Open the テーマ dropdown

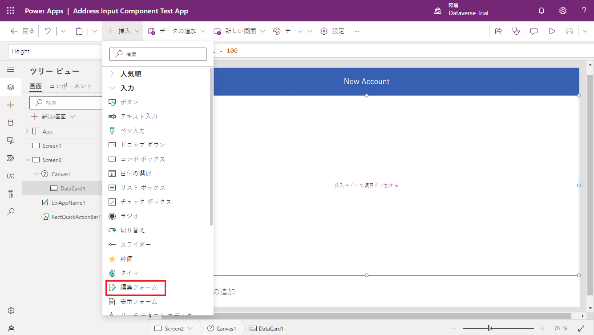292,31
